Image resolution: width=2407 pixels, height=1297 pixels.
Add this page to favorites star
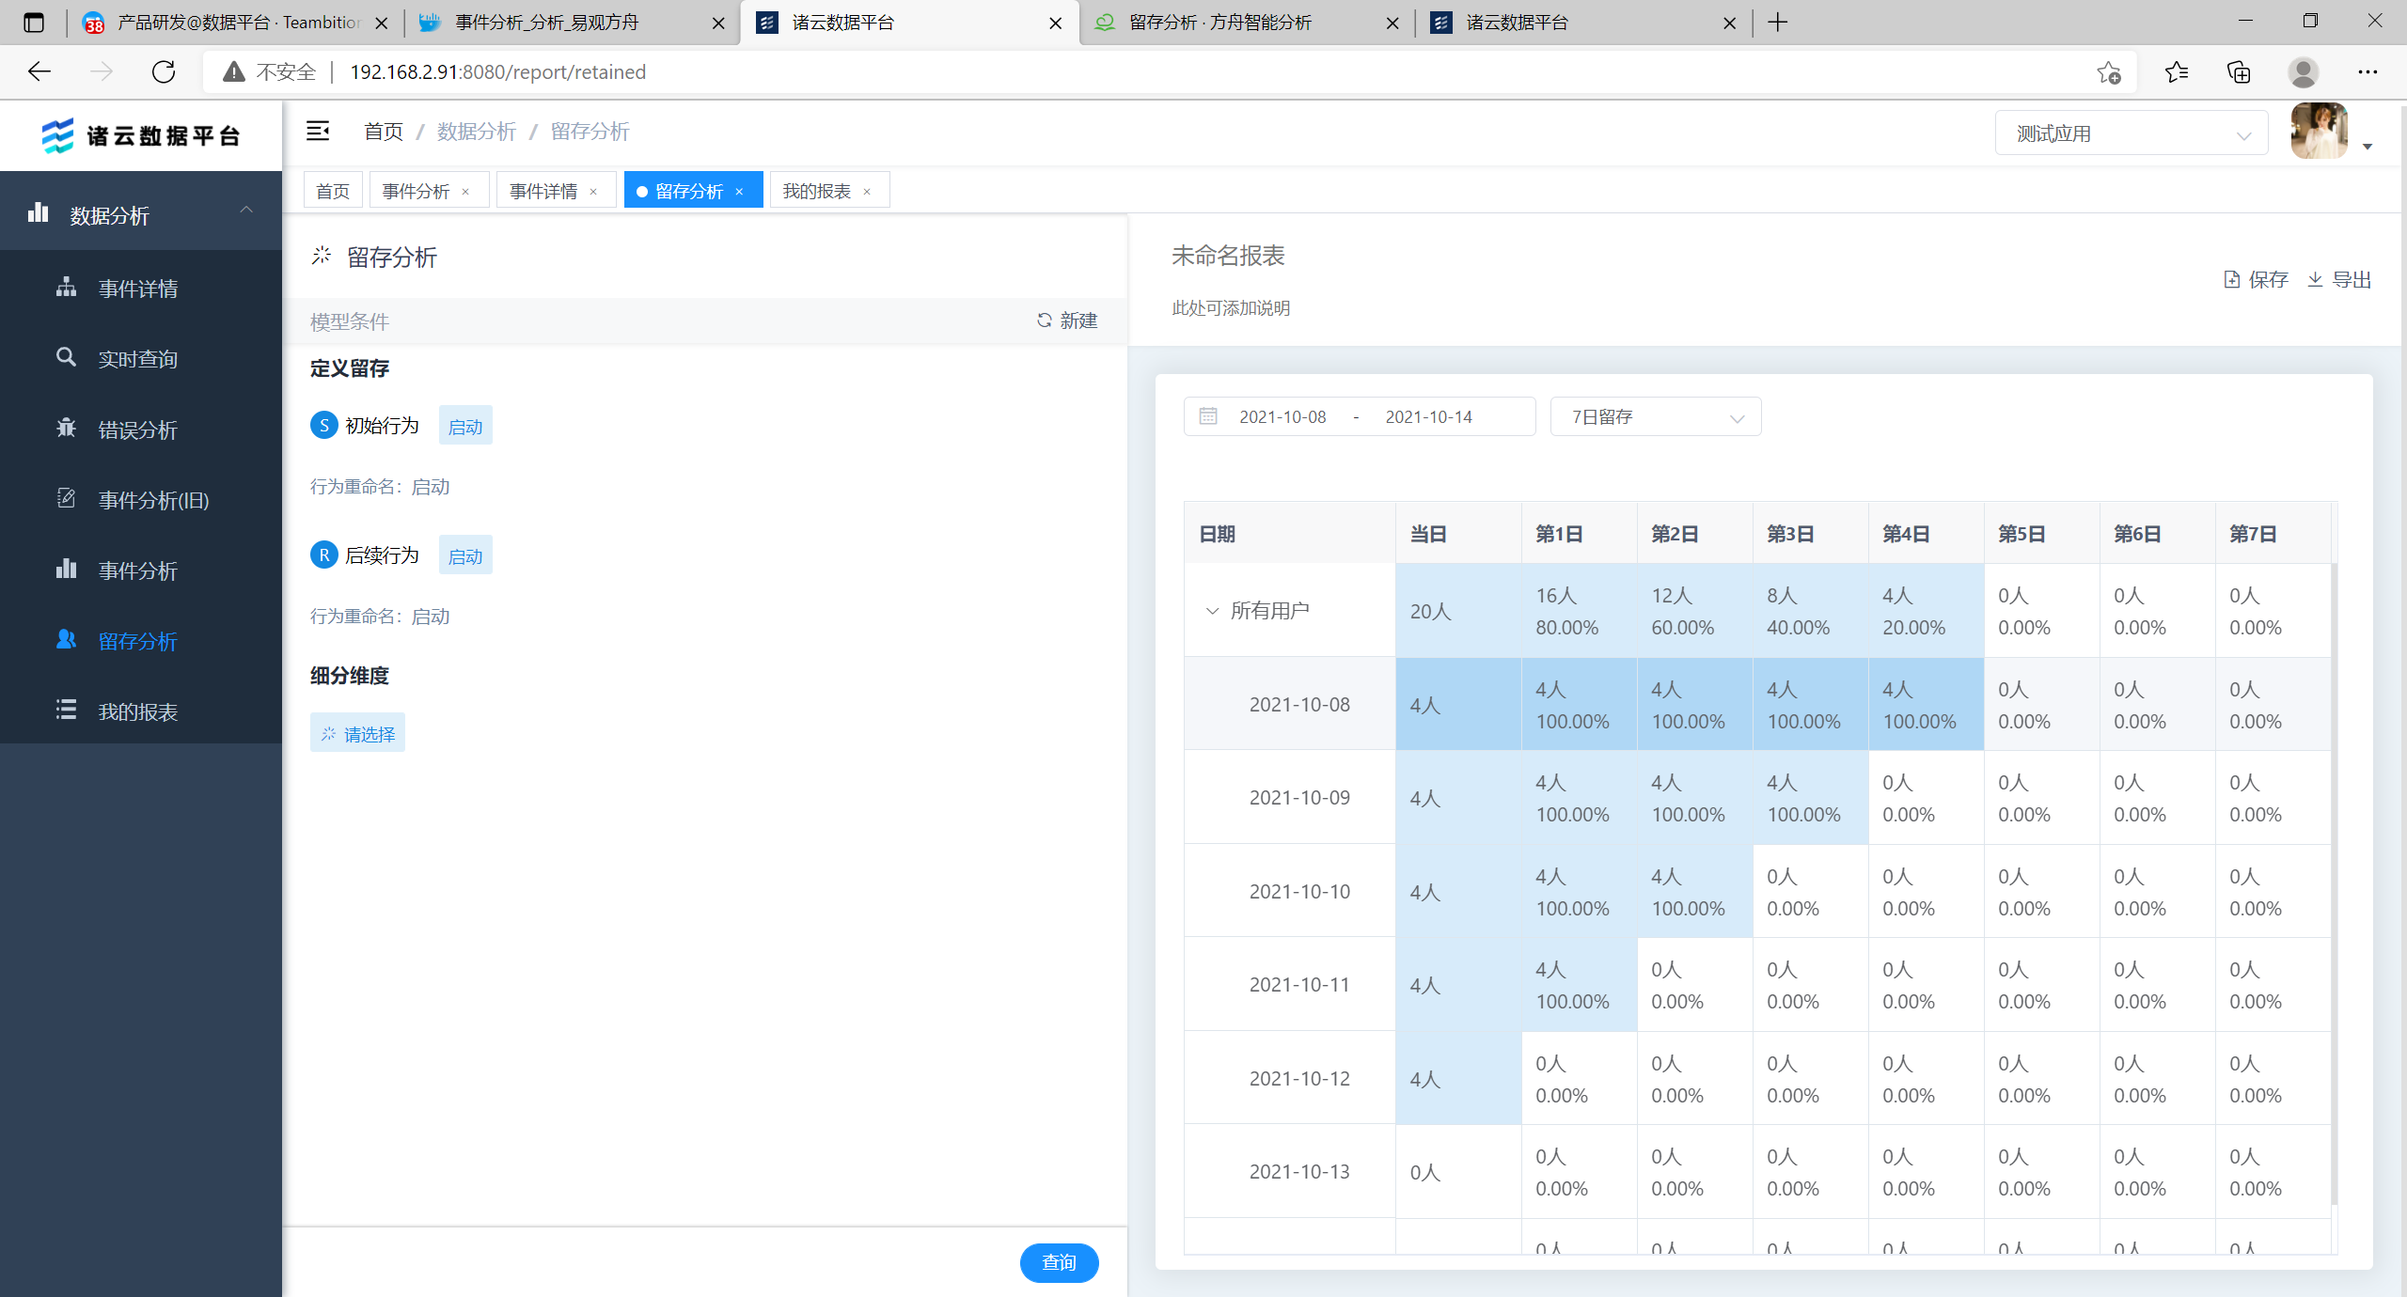pyautogui.click(x=2108, y=72)
